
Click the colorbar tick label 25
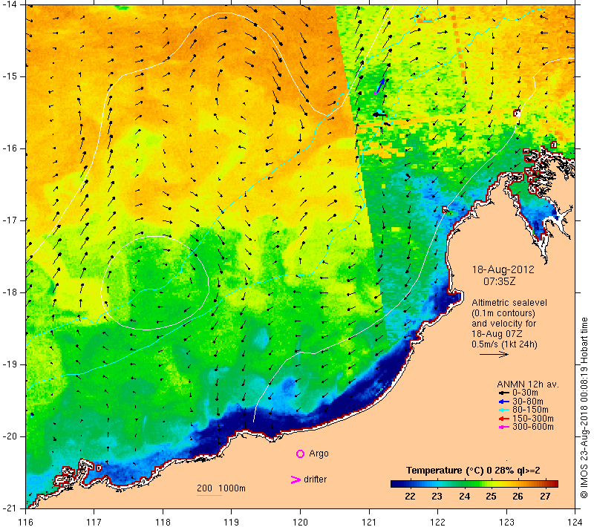(x=491, y=497)
